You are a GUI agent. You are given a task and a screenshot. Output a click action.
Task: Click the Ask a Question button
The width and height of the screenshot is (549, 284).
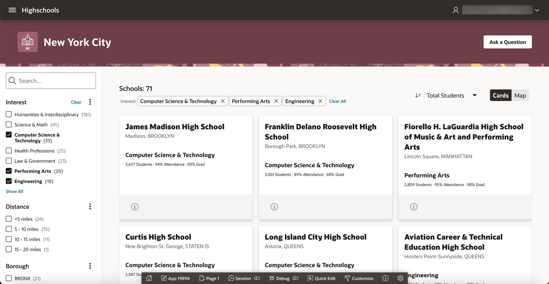click(x=507, y=42)
